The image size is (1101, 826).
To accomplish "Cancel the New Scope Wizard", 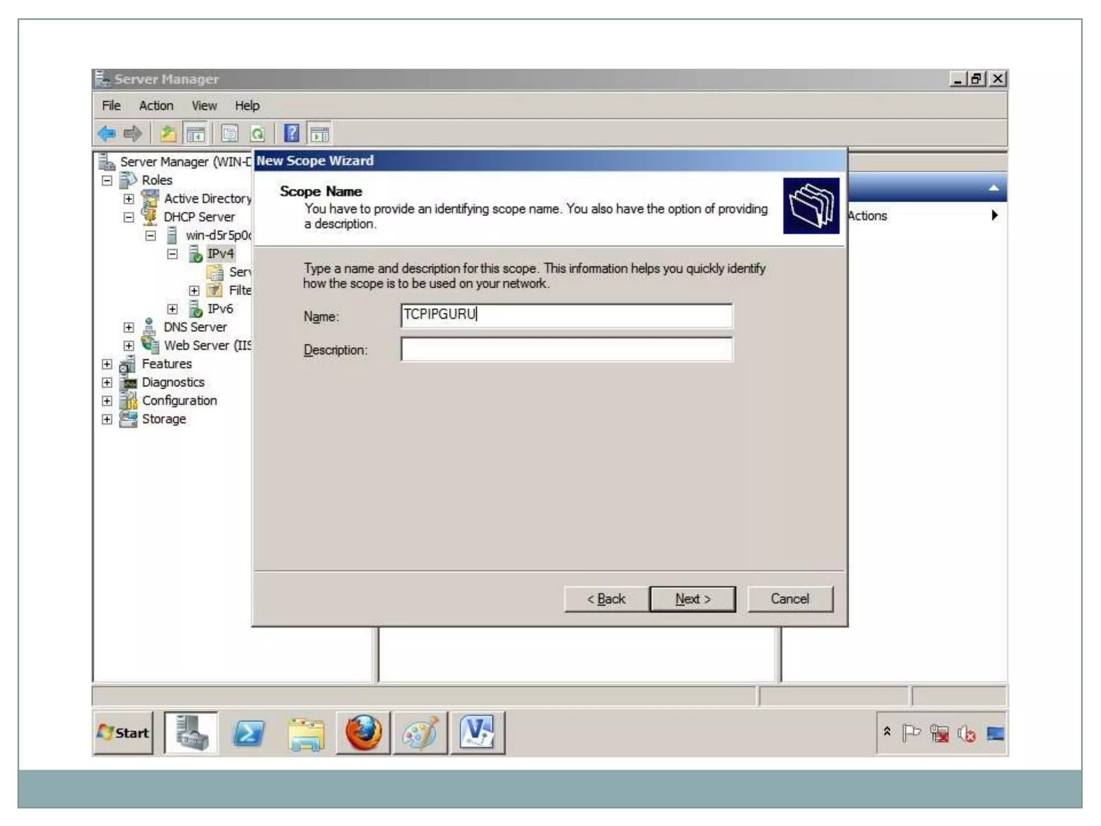I will (x=790, y=599).
